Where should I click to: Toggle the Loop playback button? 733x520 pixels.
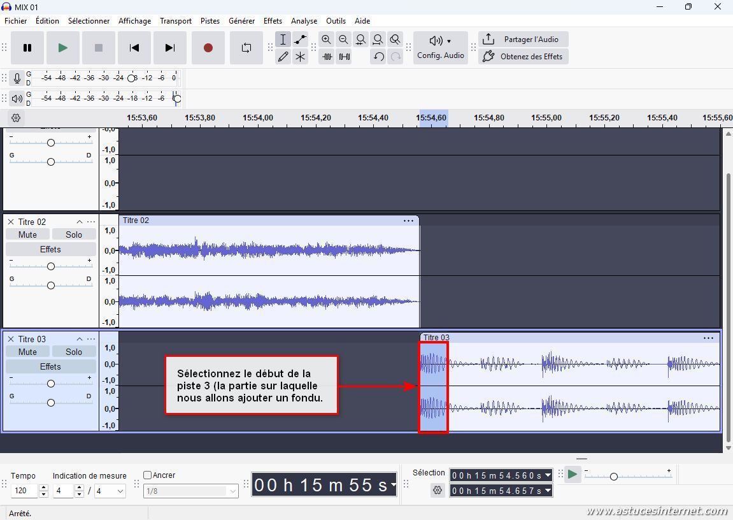246,48
